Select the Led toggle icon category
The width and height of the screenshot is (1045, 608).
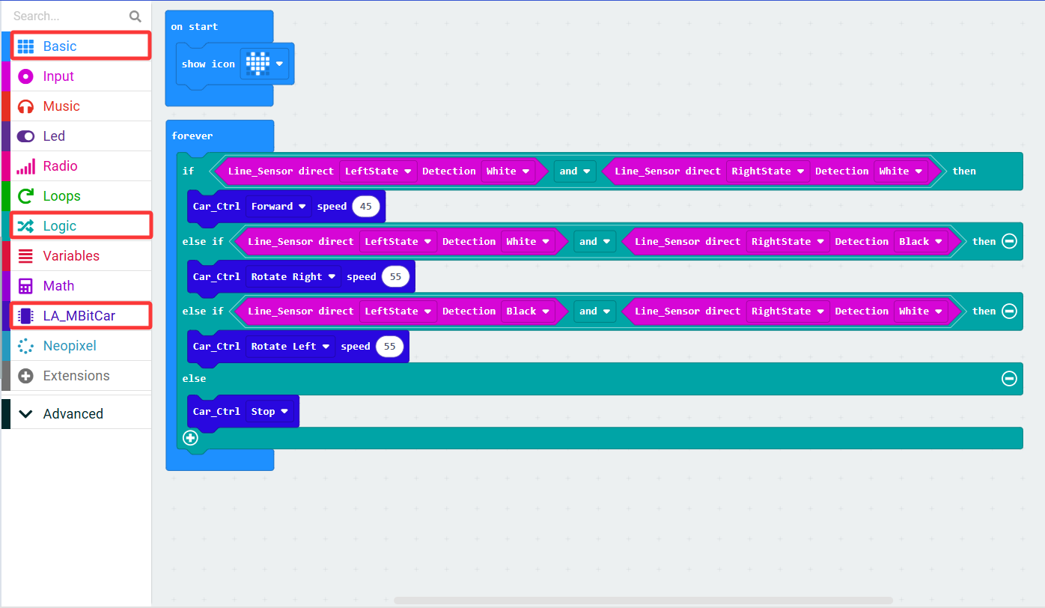click(x=26, y=136)
